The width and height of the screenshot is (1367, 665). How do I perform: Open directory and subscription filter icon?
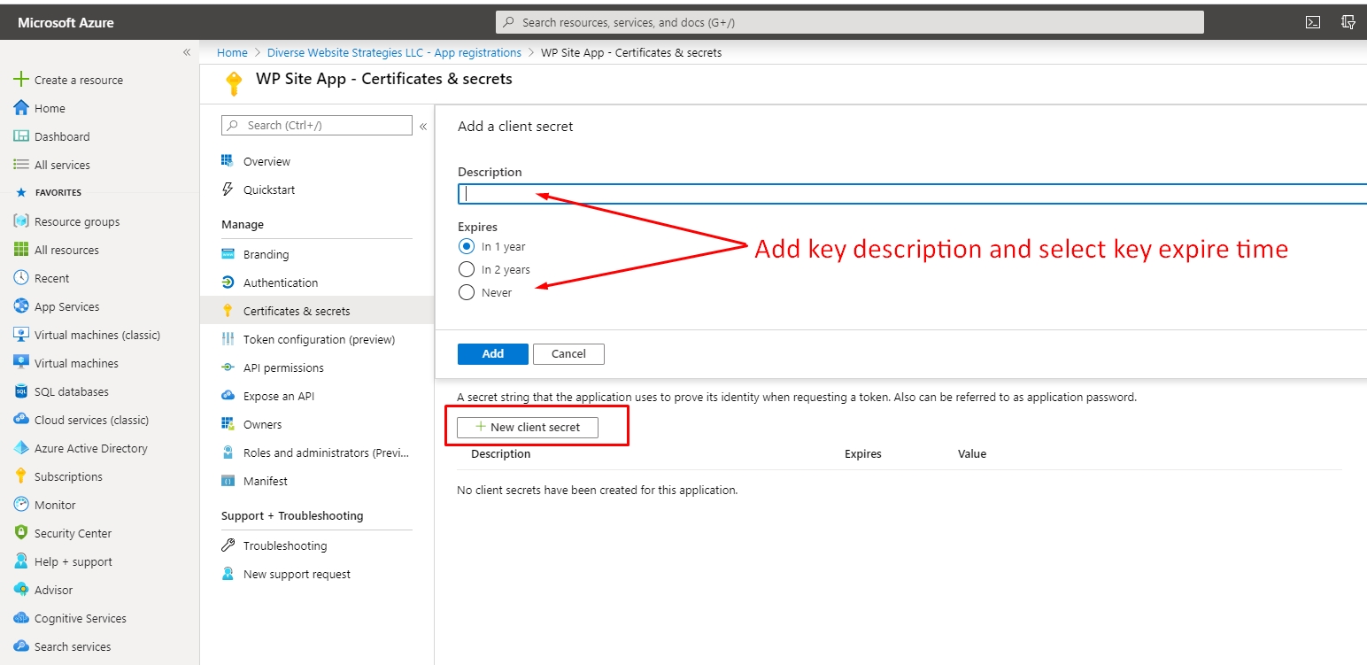tap(1348, 22)
